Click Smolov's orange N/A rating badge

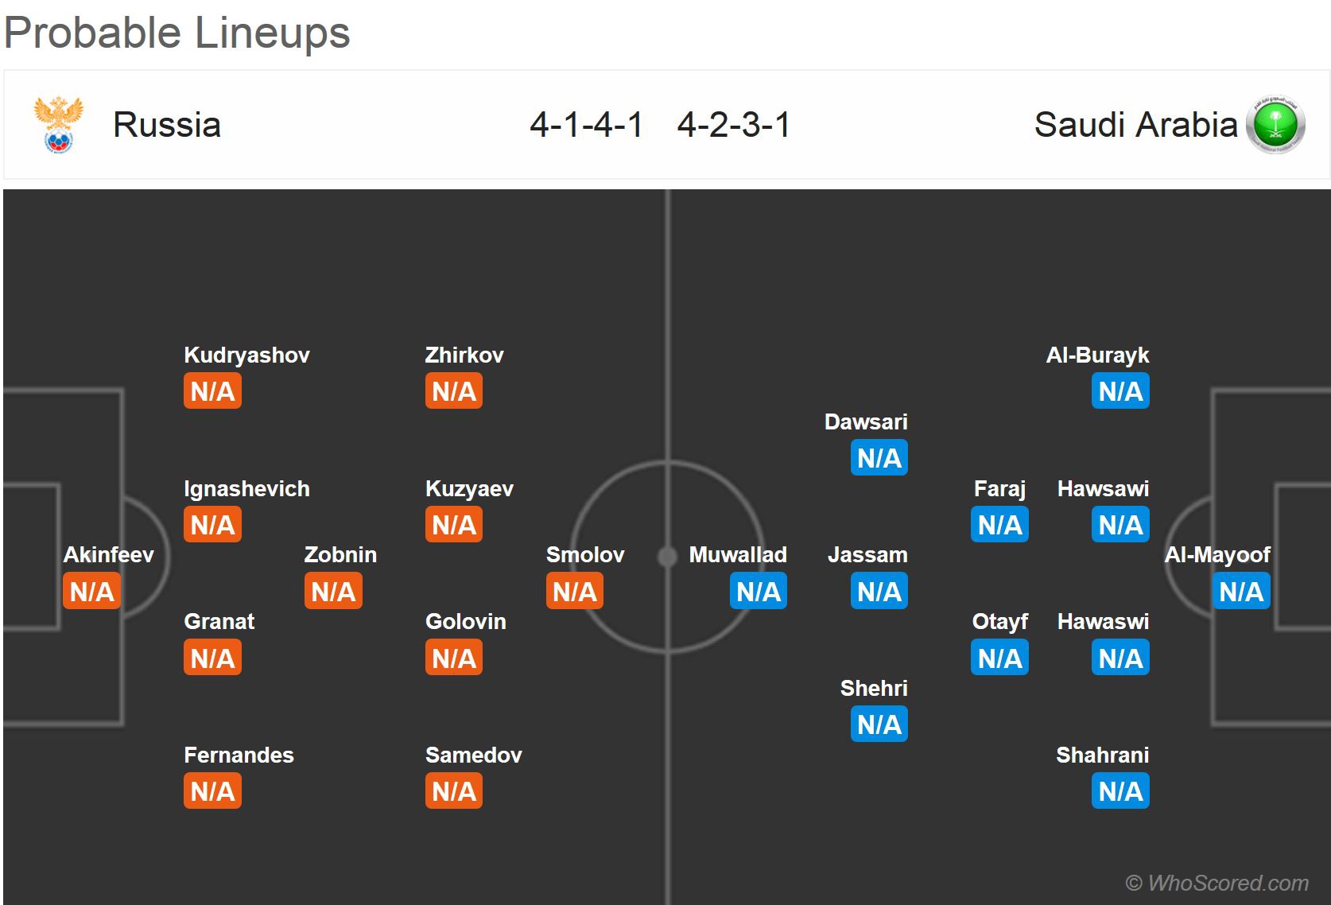pyautogui.click(x=574, y=592)
